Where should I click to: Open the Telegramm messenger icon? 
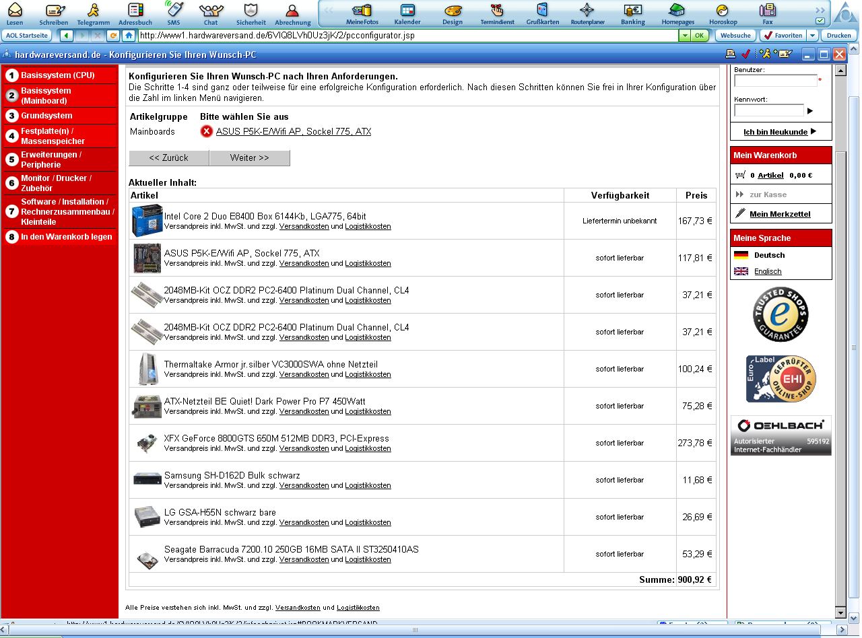(93, 13)
